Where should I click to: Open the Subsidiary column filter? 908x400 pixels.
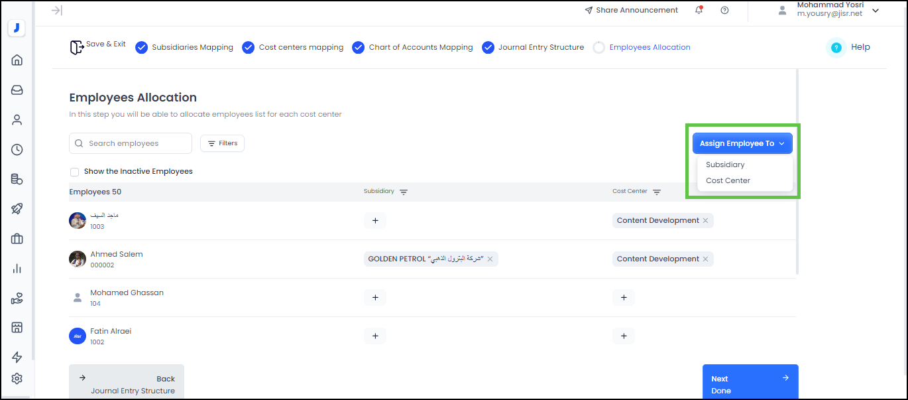[x=404, y=192]
